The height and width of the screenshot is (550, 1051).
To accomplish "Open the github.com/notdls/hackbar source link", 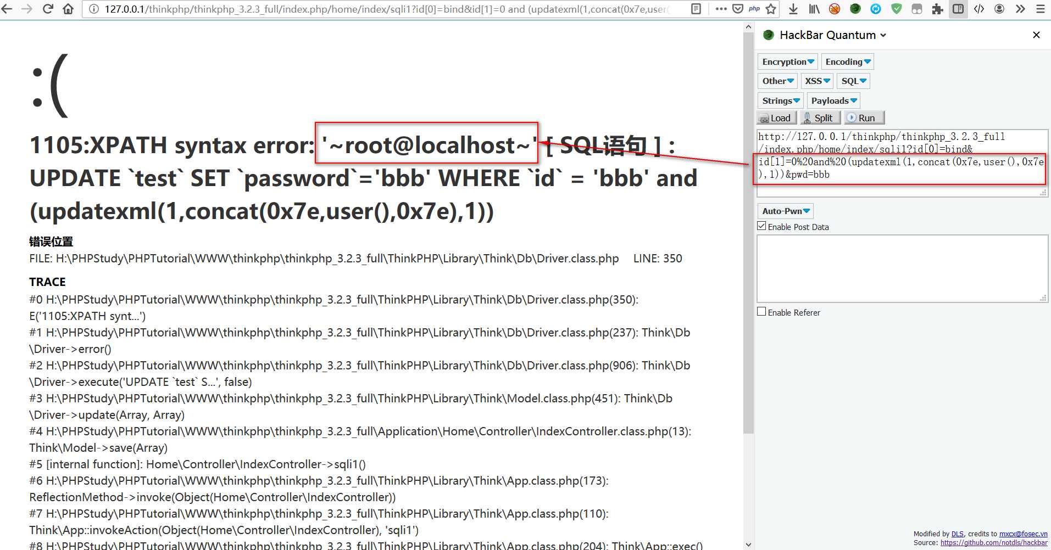I will pyautogui.click(x=994, y=542).
